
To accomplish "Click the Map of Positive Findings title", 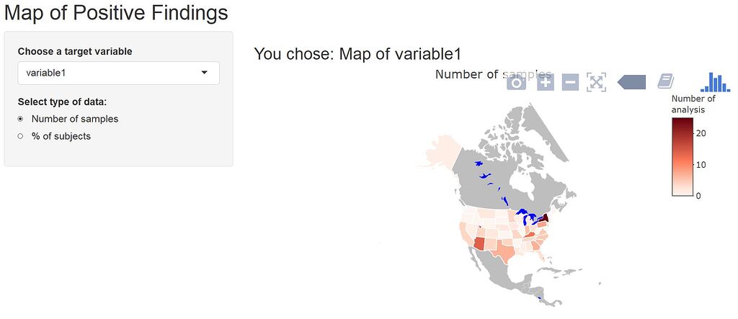I will pyautogui.click(x=116, y=13).
